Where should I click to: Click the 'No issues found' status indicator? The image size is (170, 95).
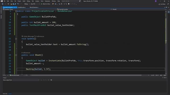point(15,75)
